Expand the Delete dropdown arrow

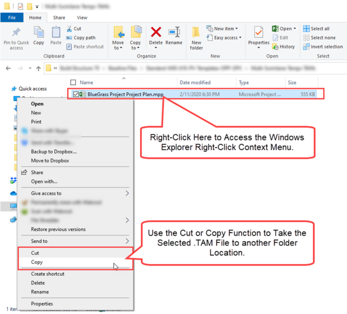point(156,48)
